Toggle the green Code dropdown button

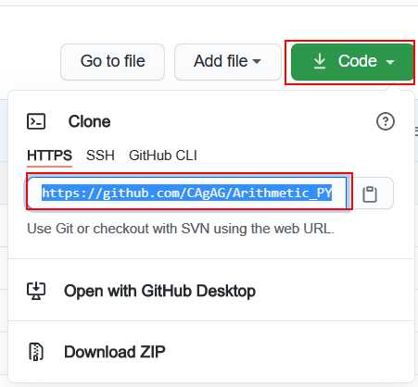coord(352,62)
